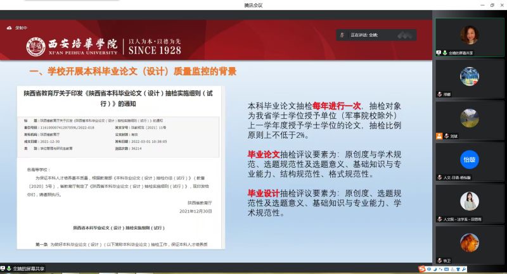
Task: Click the cloud recording indicator 录制中
Action: tap(17, 28)
